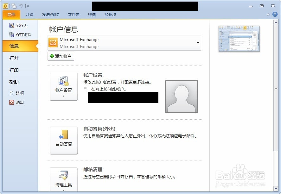Click the 自动答复(外出) section title
281x194 pixels.
tap(99, 129)
